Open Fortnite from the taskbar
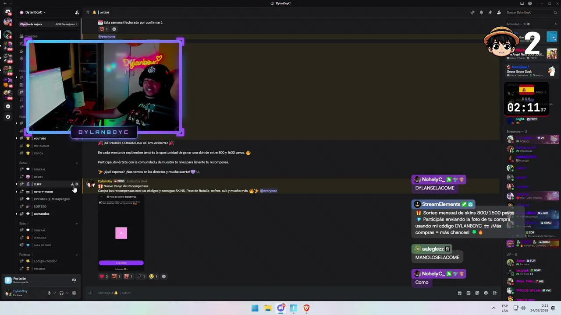The height and width of the screenshot is (315, 561). tap(294, 308)
